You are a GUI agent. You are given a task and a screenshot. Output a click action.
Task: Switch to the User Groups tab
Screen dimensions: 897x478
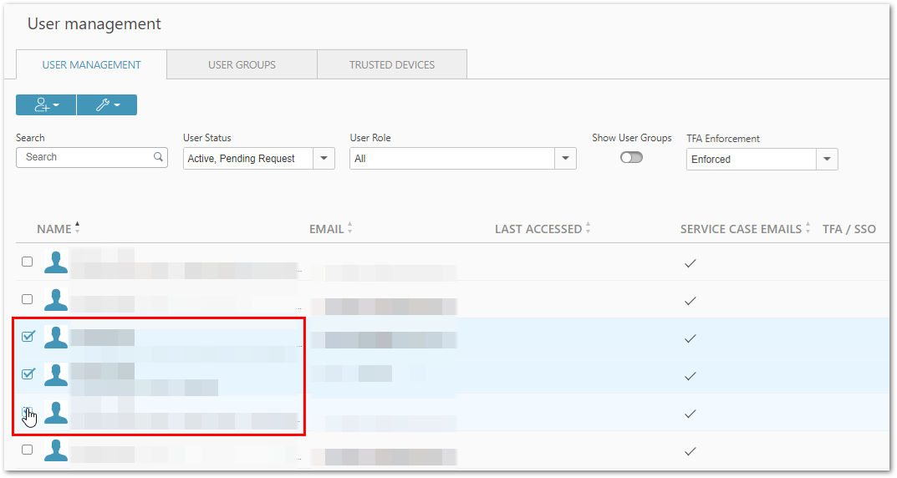pyautogui.click(x=242, y=64)
